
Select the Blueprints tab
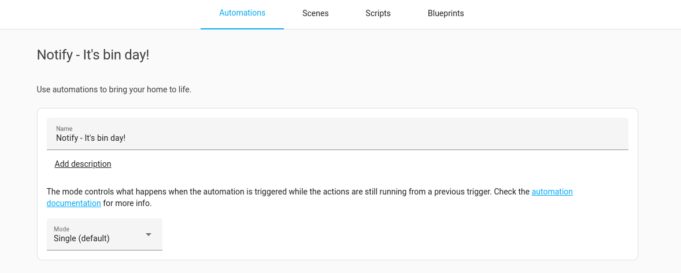446,13
